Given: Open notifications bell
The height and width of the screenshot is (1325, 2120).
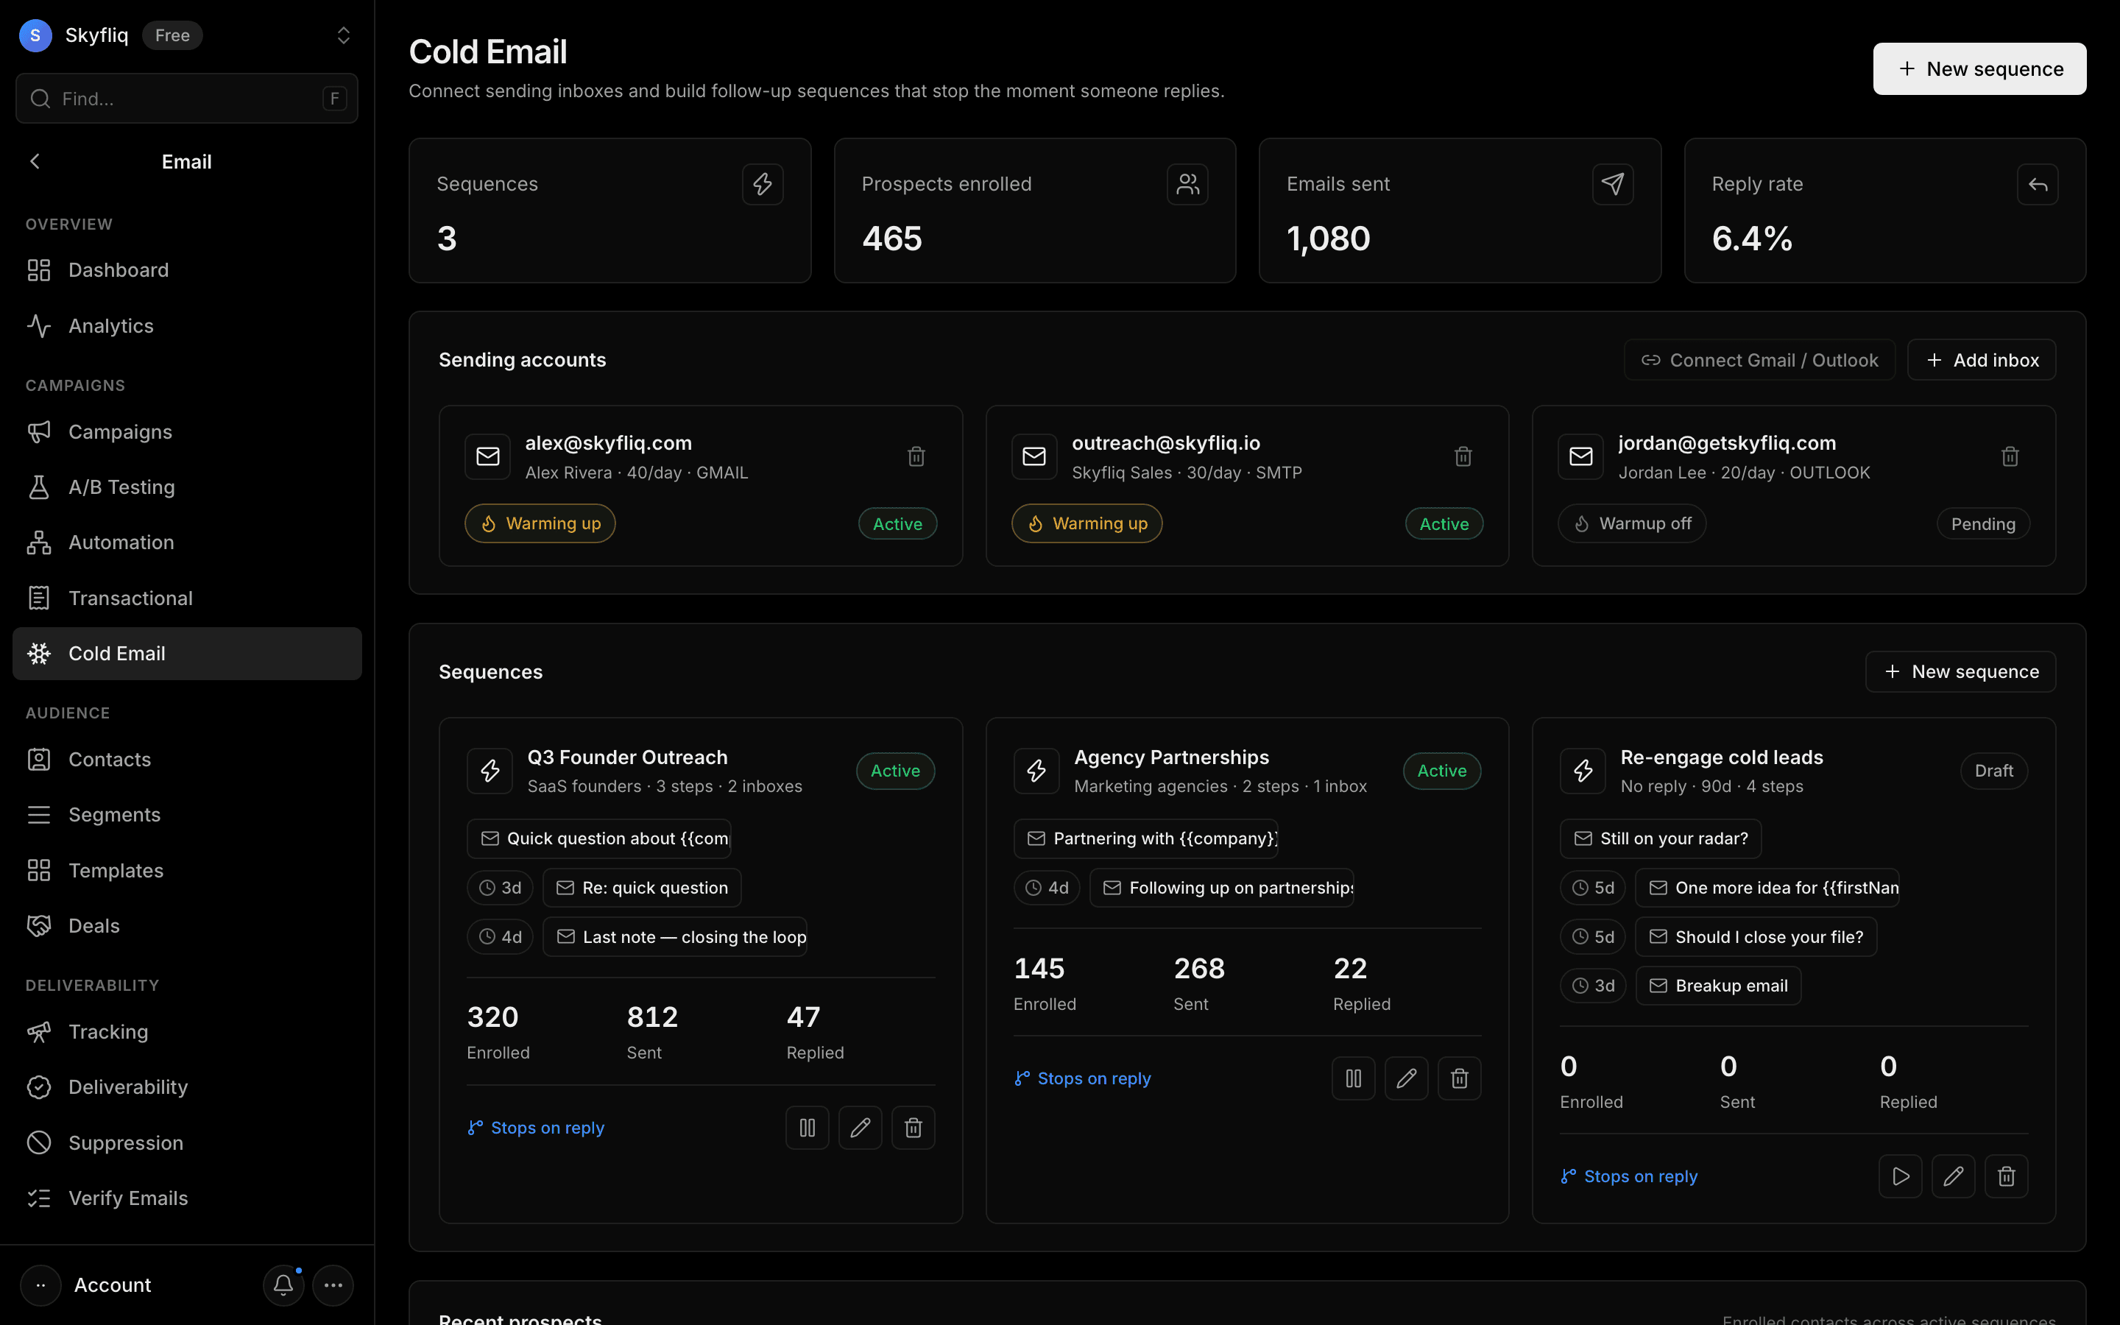Looking at the screenshot, I should click(283, 1285).
